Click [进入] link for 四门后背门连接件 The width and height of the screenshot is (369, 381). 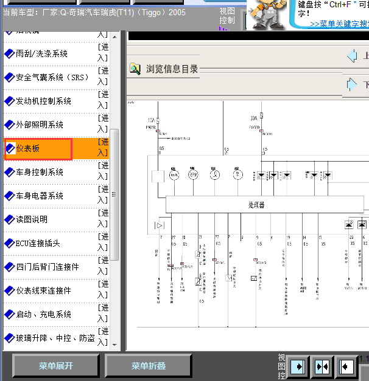click(103, 266)
